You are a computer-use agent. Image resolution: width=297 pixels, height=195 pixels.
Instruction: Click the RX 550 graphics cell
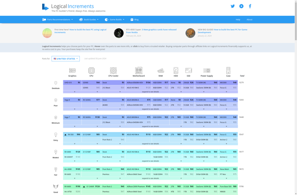coord(72,135)
